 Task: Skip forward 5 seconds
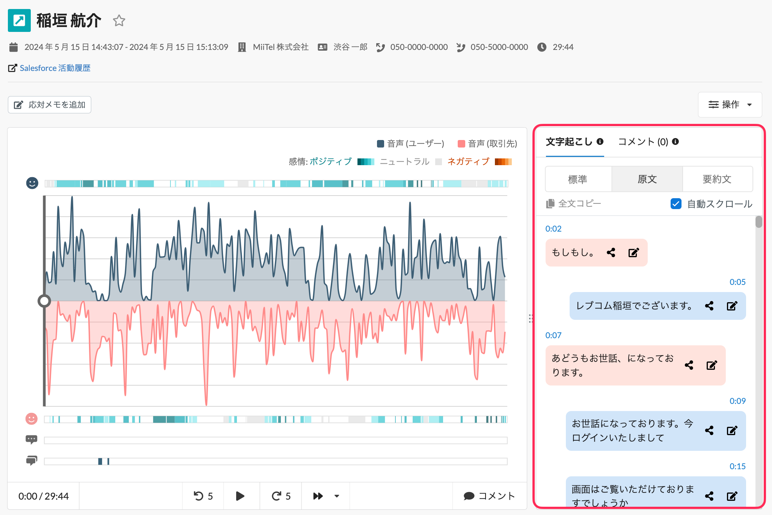(281, 496)
